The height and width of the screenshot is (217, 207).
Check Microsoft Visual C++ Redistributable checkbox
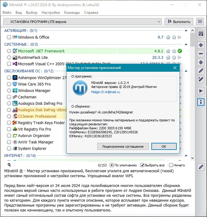[x=9, y=64]
